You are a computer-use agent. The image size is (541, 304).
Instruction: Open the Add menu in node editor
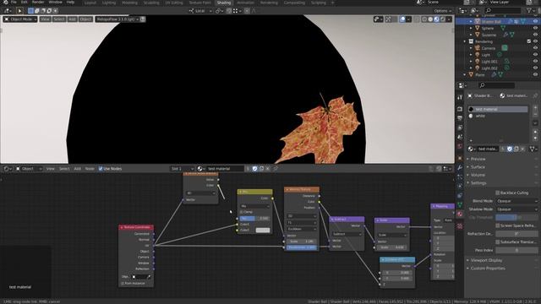point(77,169)
